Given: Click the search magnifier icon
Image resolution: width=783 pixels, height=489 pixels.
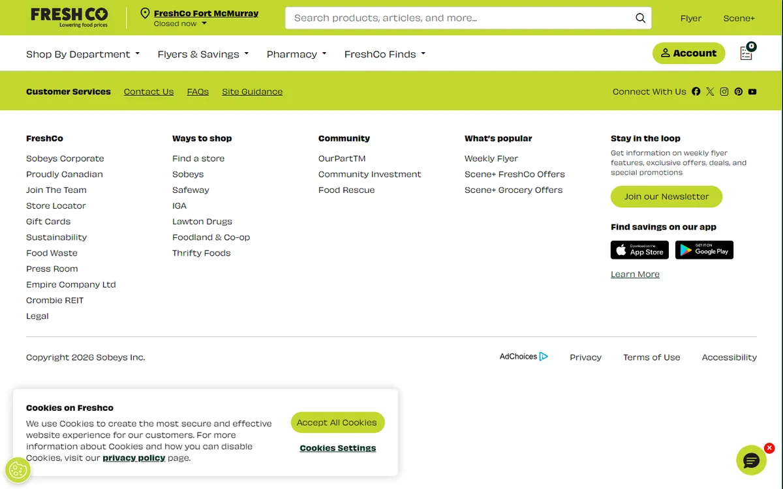Looking at the screenshot, I should (x=640, y=18).
